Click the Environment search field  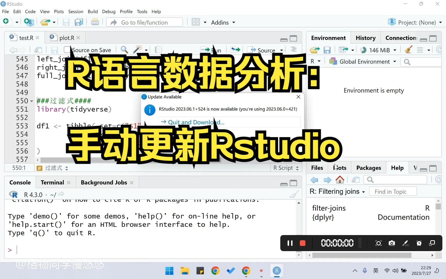(421, 62)
